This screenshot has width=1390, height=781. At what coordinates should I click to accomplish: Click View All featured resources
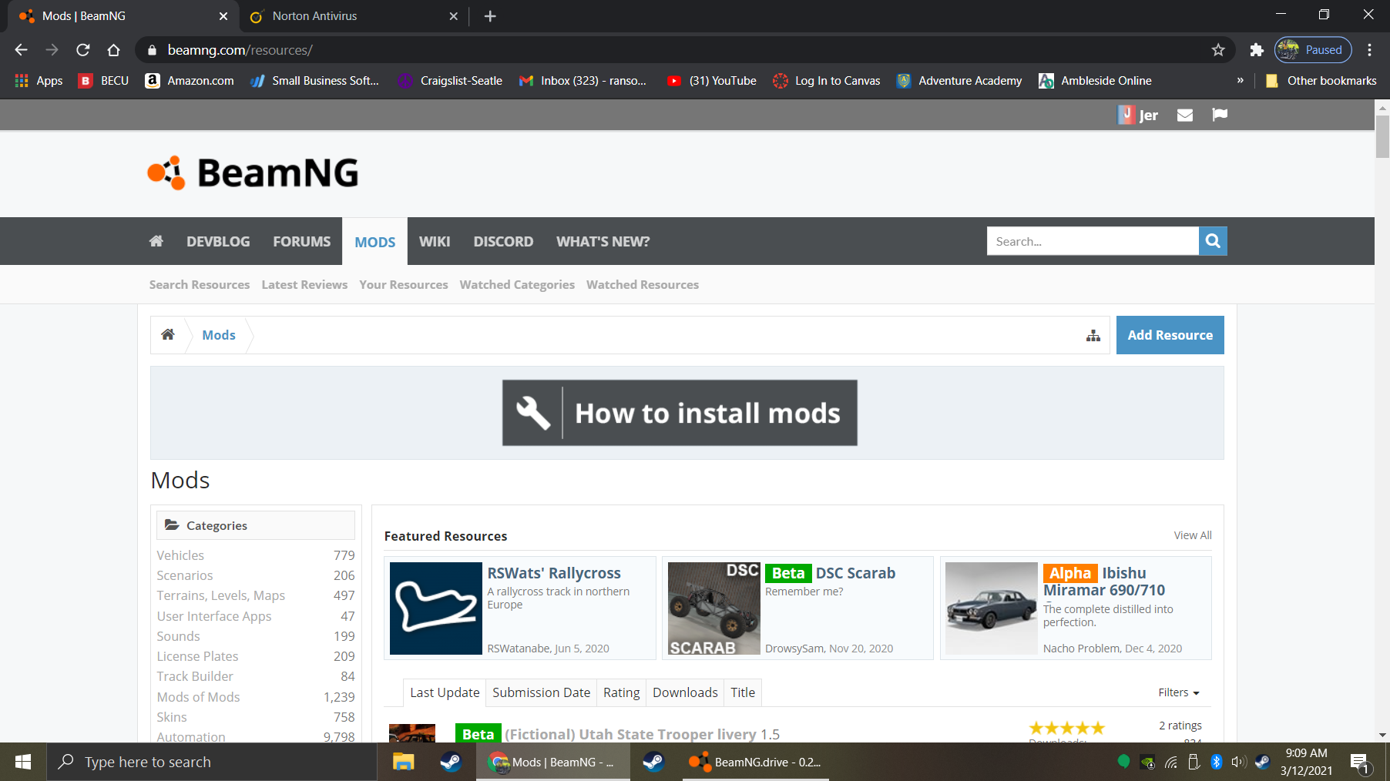(1193, 535)
